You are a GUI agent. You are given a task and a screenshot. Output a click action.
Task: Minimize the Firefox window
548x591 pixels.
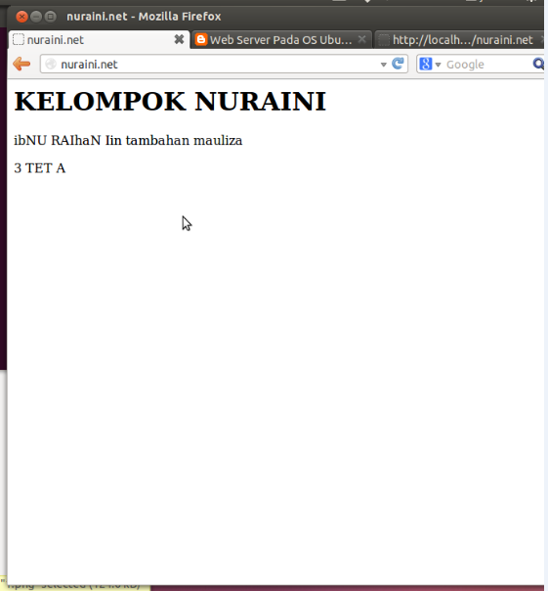pyautogui.click(x=36, y=17)
